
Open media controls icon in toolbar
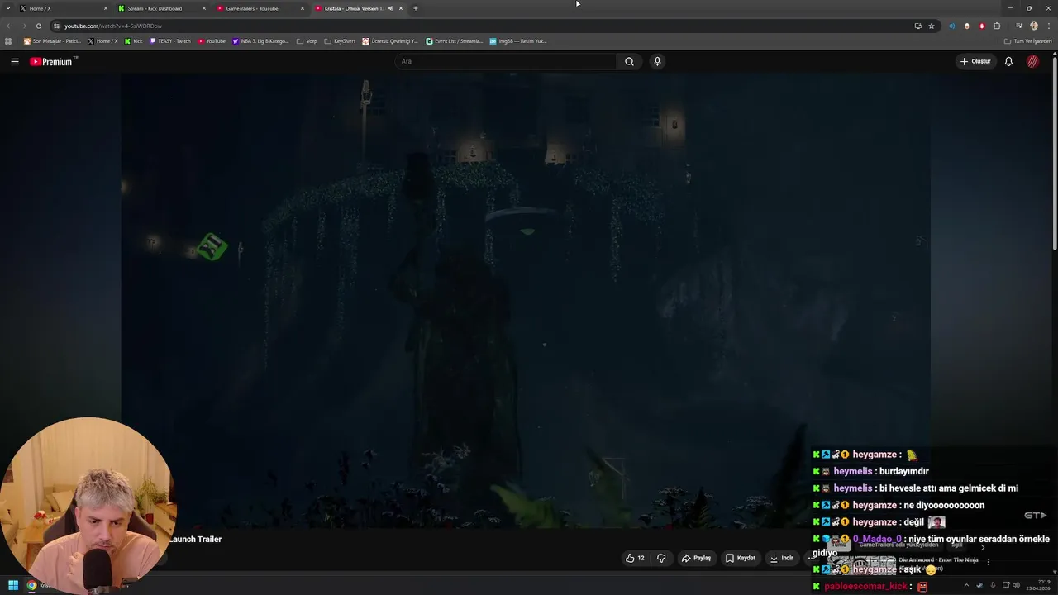(1019, 26)
